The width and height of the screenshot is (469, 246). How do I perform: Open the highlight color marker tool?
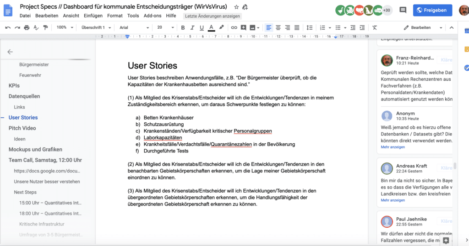[x=221, y=27]
